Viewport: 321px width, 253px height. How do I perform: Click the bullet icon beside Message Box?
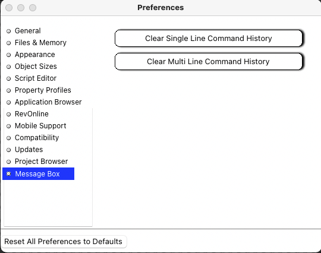coord(8,174)
